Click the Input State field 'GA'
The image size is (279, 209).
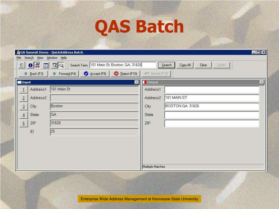(x=94, y=115)
